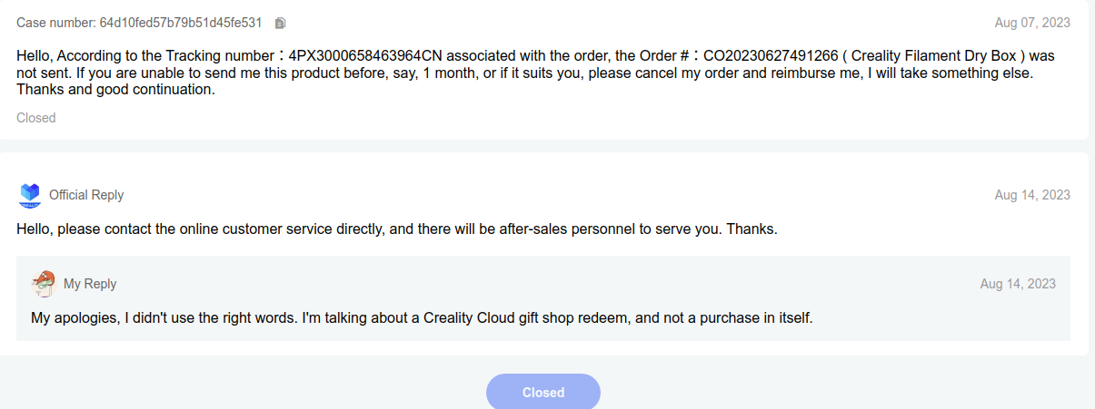Click the Creality Cloud gift shop mention
This screenshot has width=1095, height=409.
click(x=535, y=318)
